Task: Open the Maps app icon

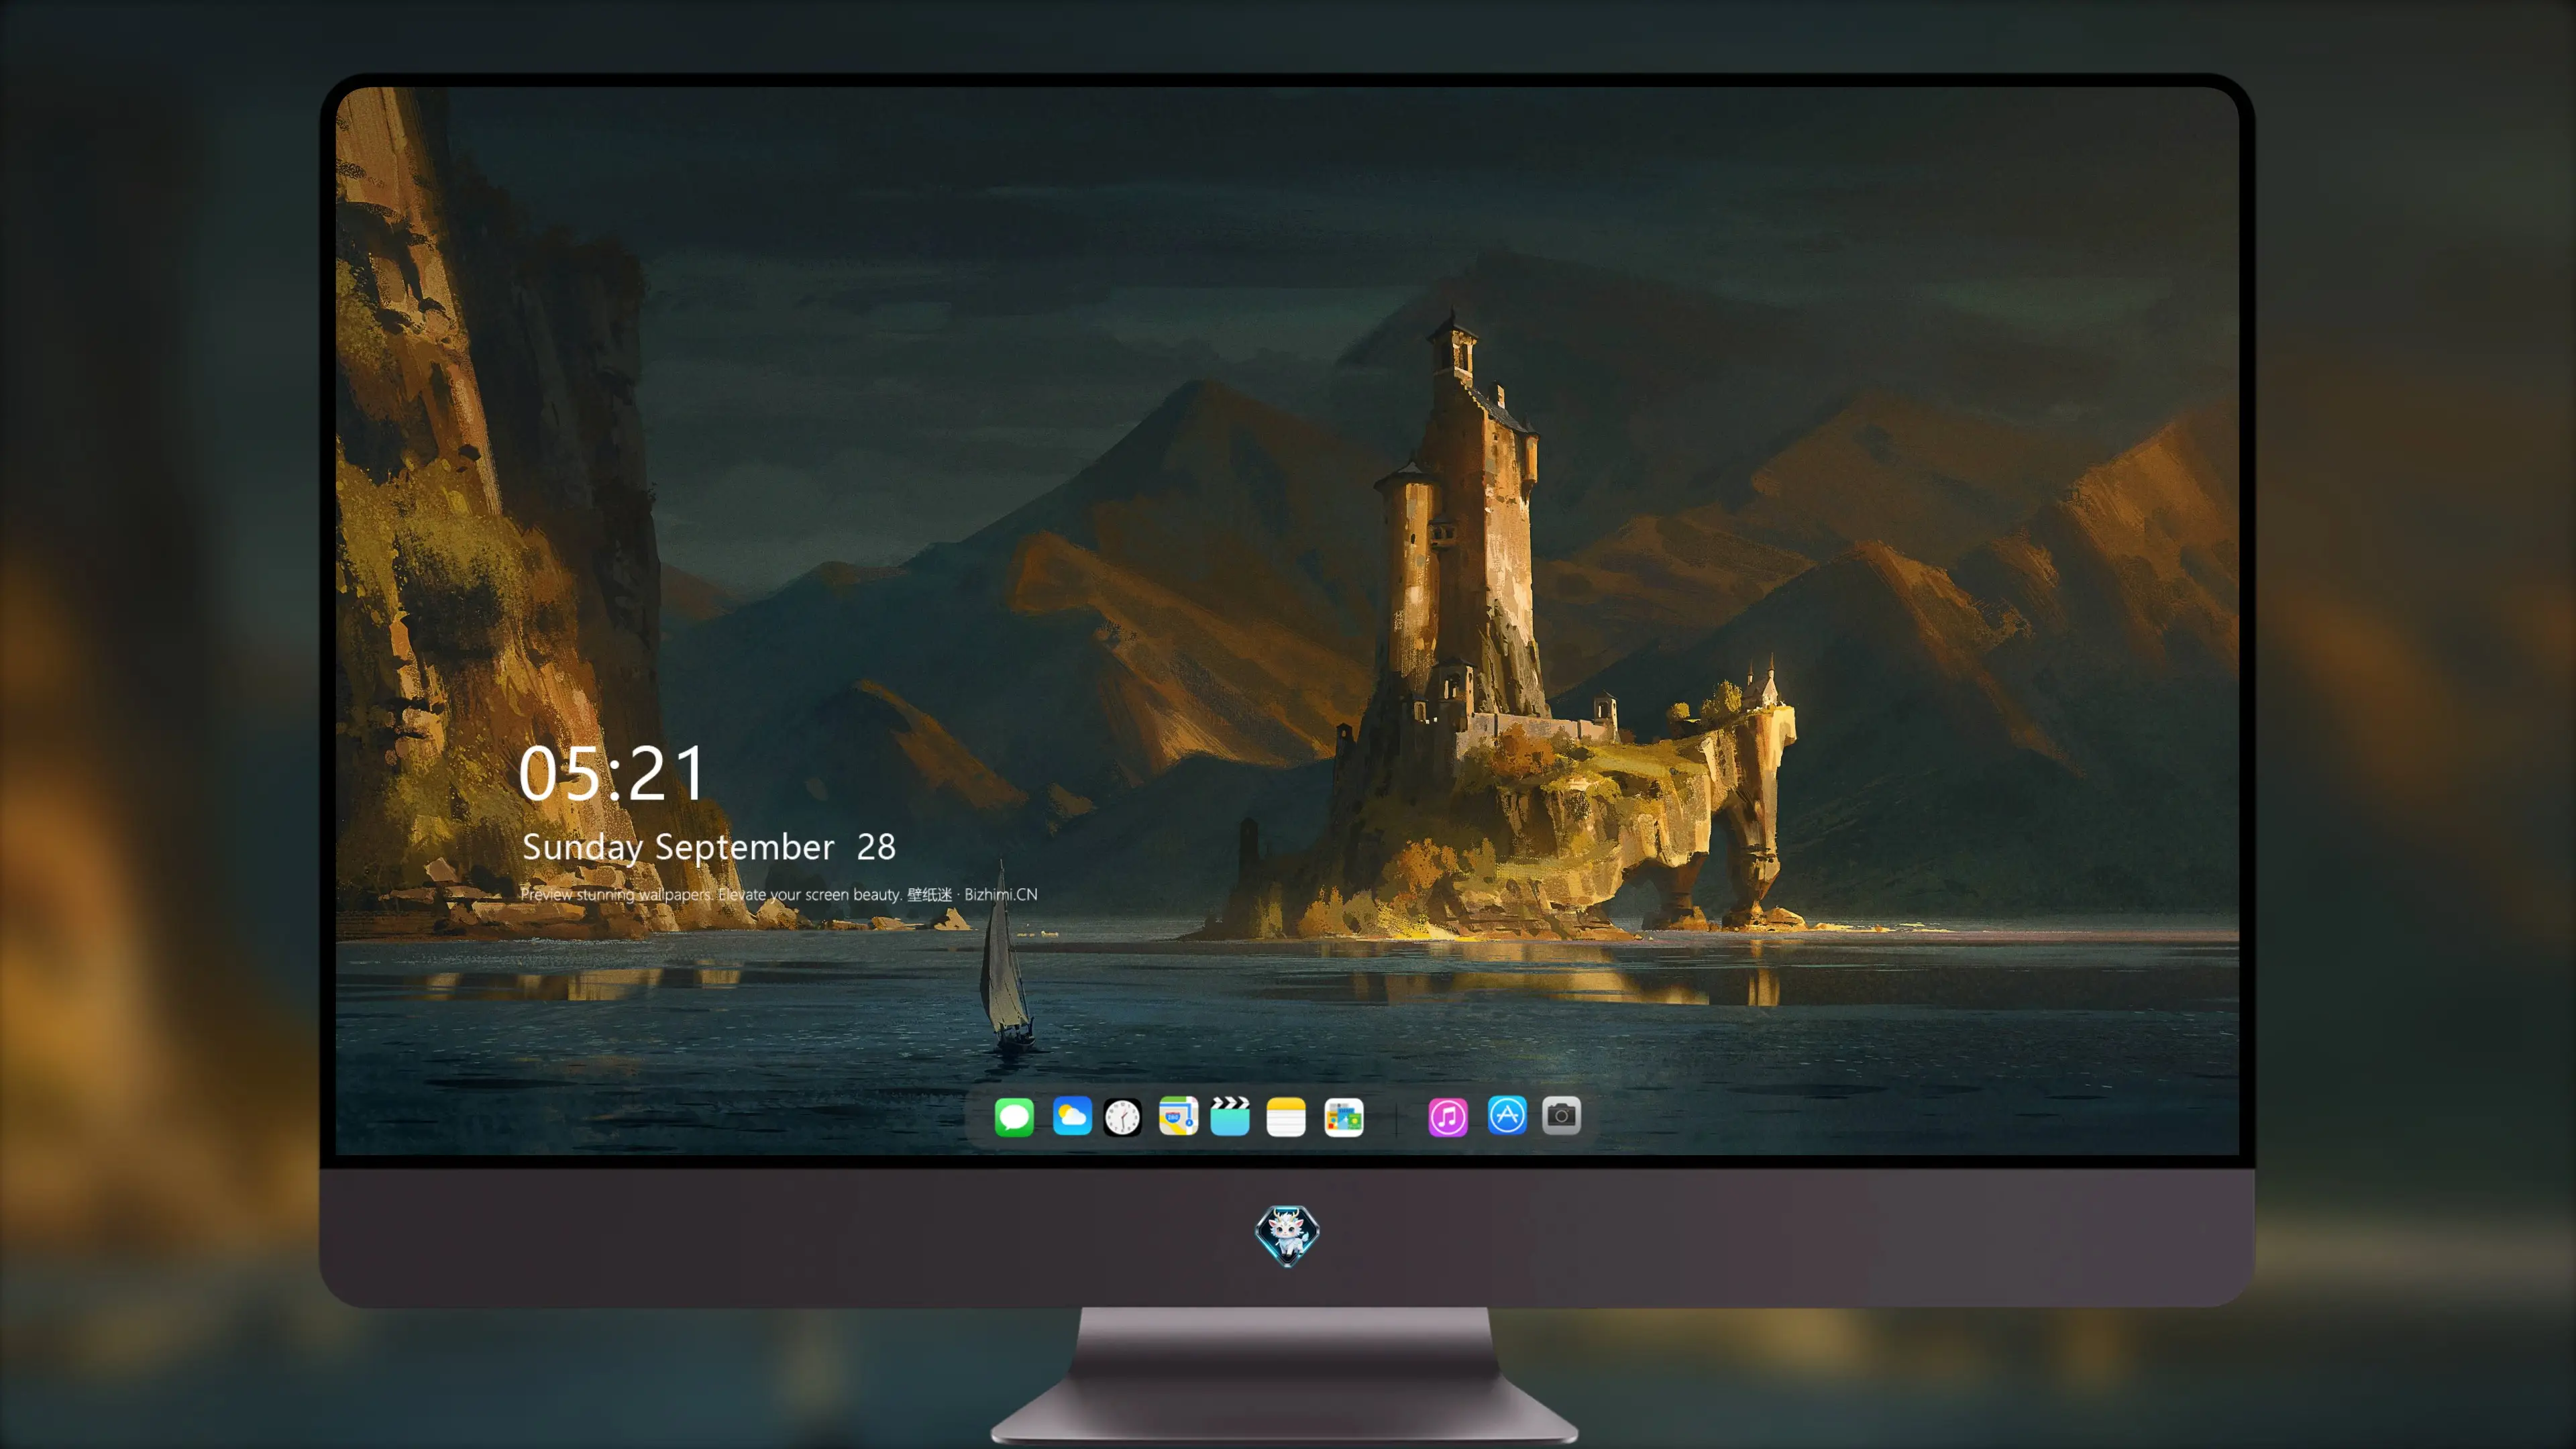Action: point(1178,1116)
